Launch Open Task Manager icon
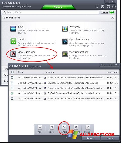This screenshot has width=121, height=143. coord(65,42)
